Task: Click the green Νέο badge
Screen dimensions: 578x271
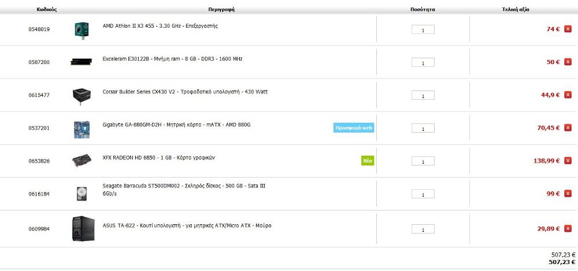Action: coord(367,161)
